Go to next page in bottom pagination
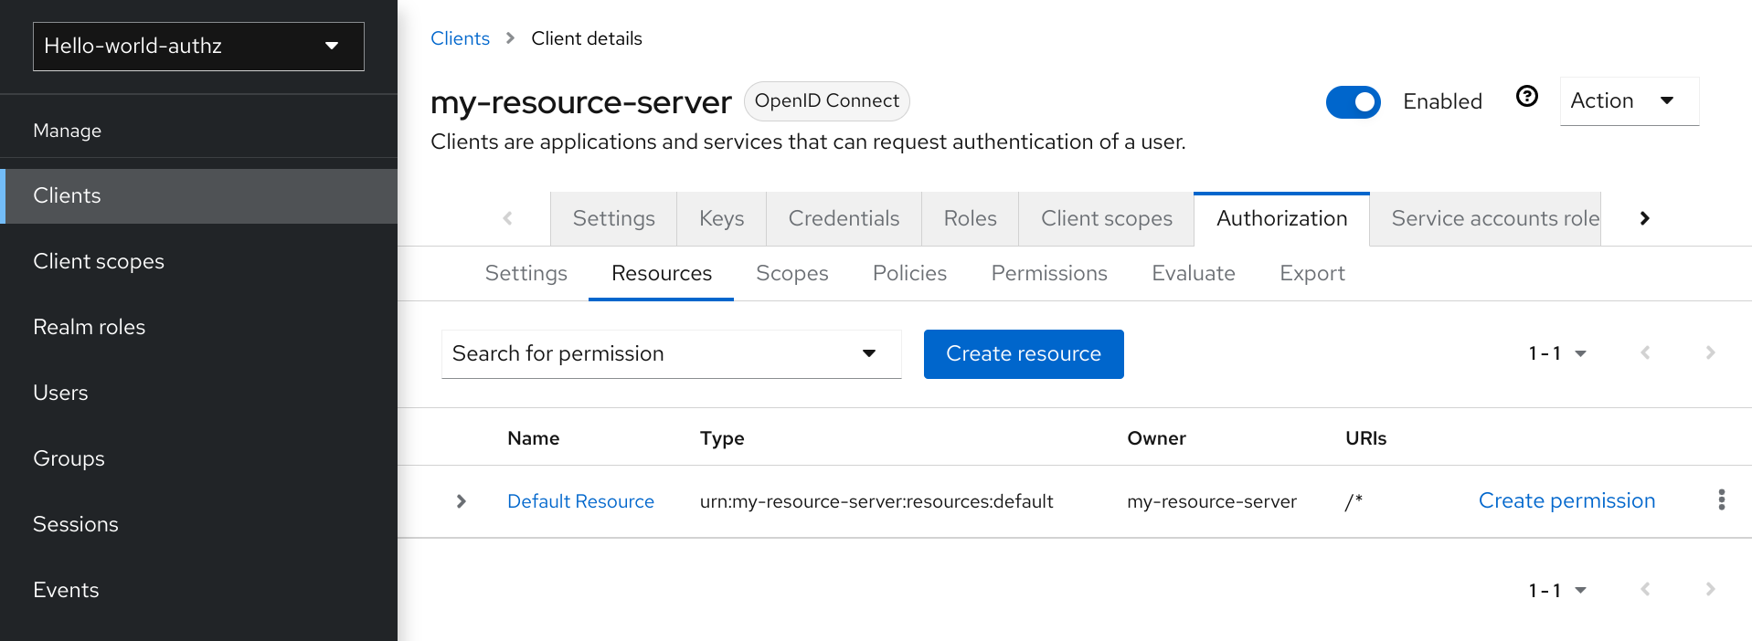This screenshot has width=1752, height=641. (x=1709, y=590)
